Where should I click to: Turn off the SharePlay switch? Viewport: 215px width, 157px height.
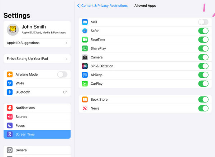(x=203, y=48)
